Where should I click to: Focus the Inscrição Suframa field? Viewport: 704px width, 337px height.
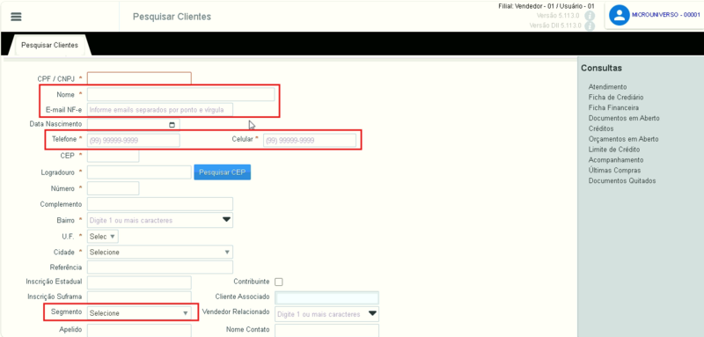coord(139,297)
